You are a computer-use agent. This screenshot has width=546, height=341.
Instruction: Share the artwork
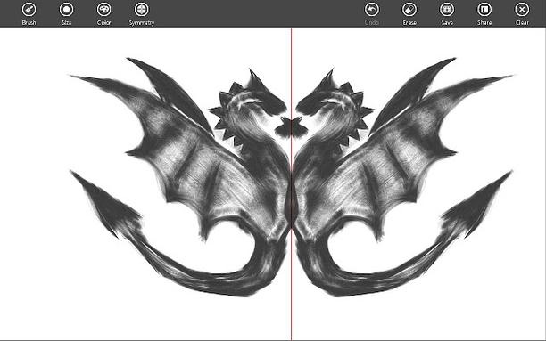pyautogui.click(x=484, y=10)
